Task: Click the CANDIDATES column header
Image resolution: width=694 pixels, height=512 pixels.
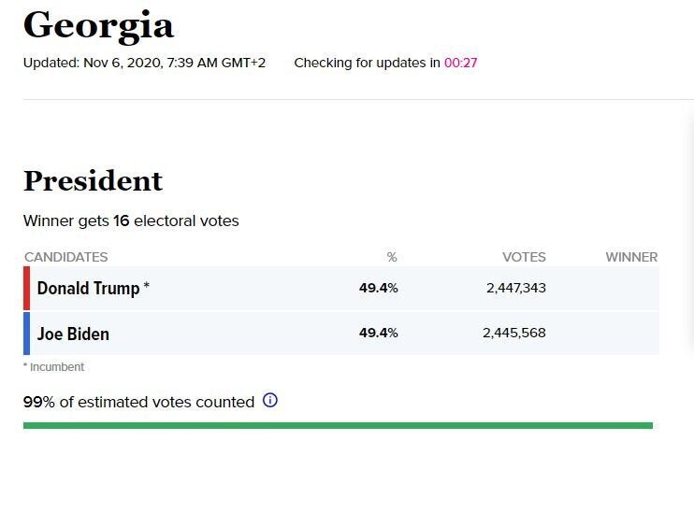Action: tap(66, 257)
